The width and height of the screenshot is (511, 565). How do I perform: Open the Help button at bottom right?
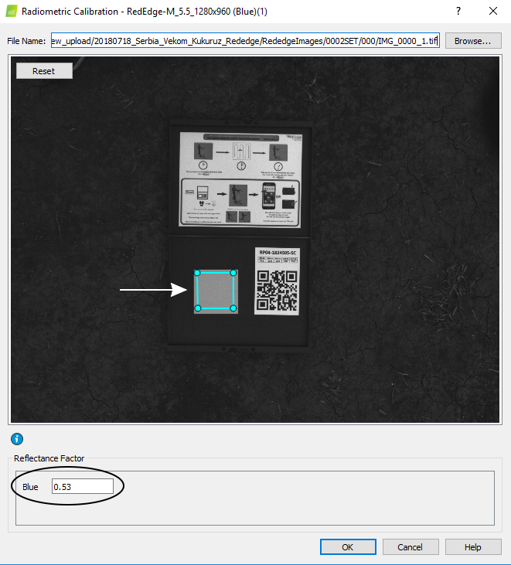472,546
